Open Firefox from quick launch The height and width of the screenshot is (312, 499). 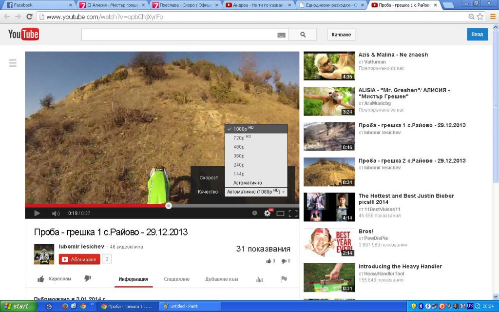[65, 306]
